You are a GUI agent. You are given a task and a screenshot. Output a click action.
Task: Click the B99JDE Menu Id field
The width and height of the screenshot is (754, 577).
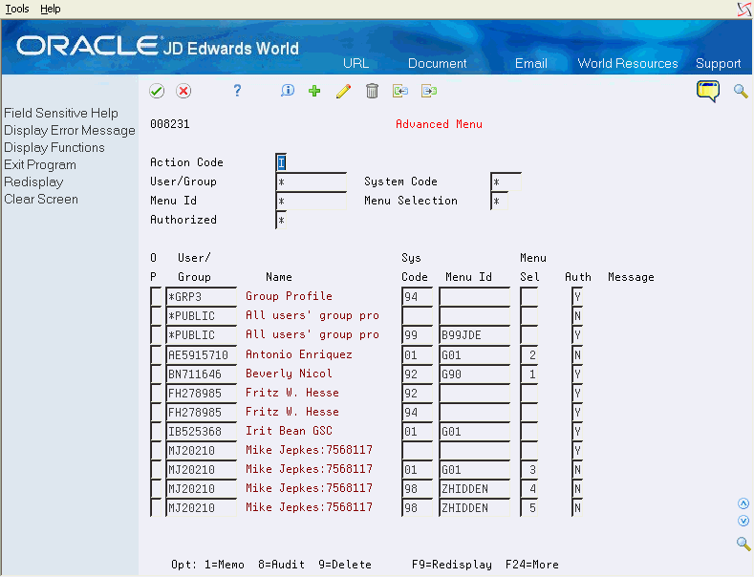point(475,335)
